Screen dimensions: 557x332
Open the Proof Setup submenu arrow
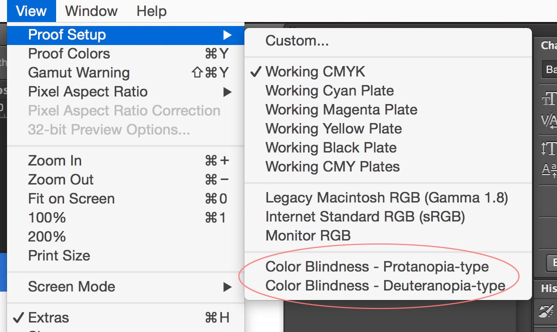[x=227, y=35]
